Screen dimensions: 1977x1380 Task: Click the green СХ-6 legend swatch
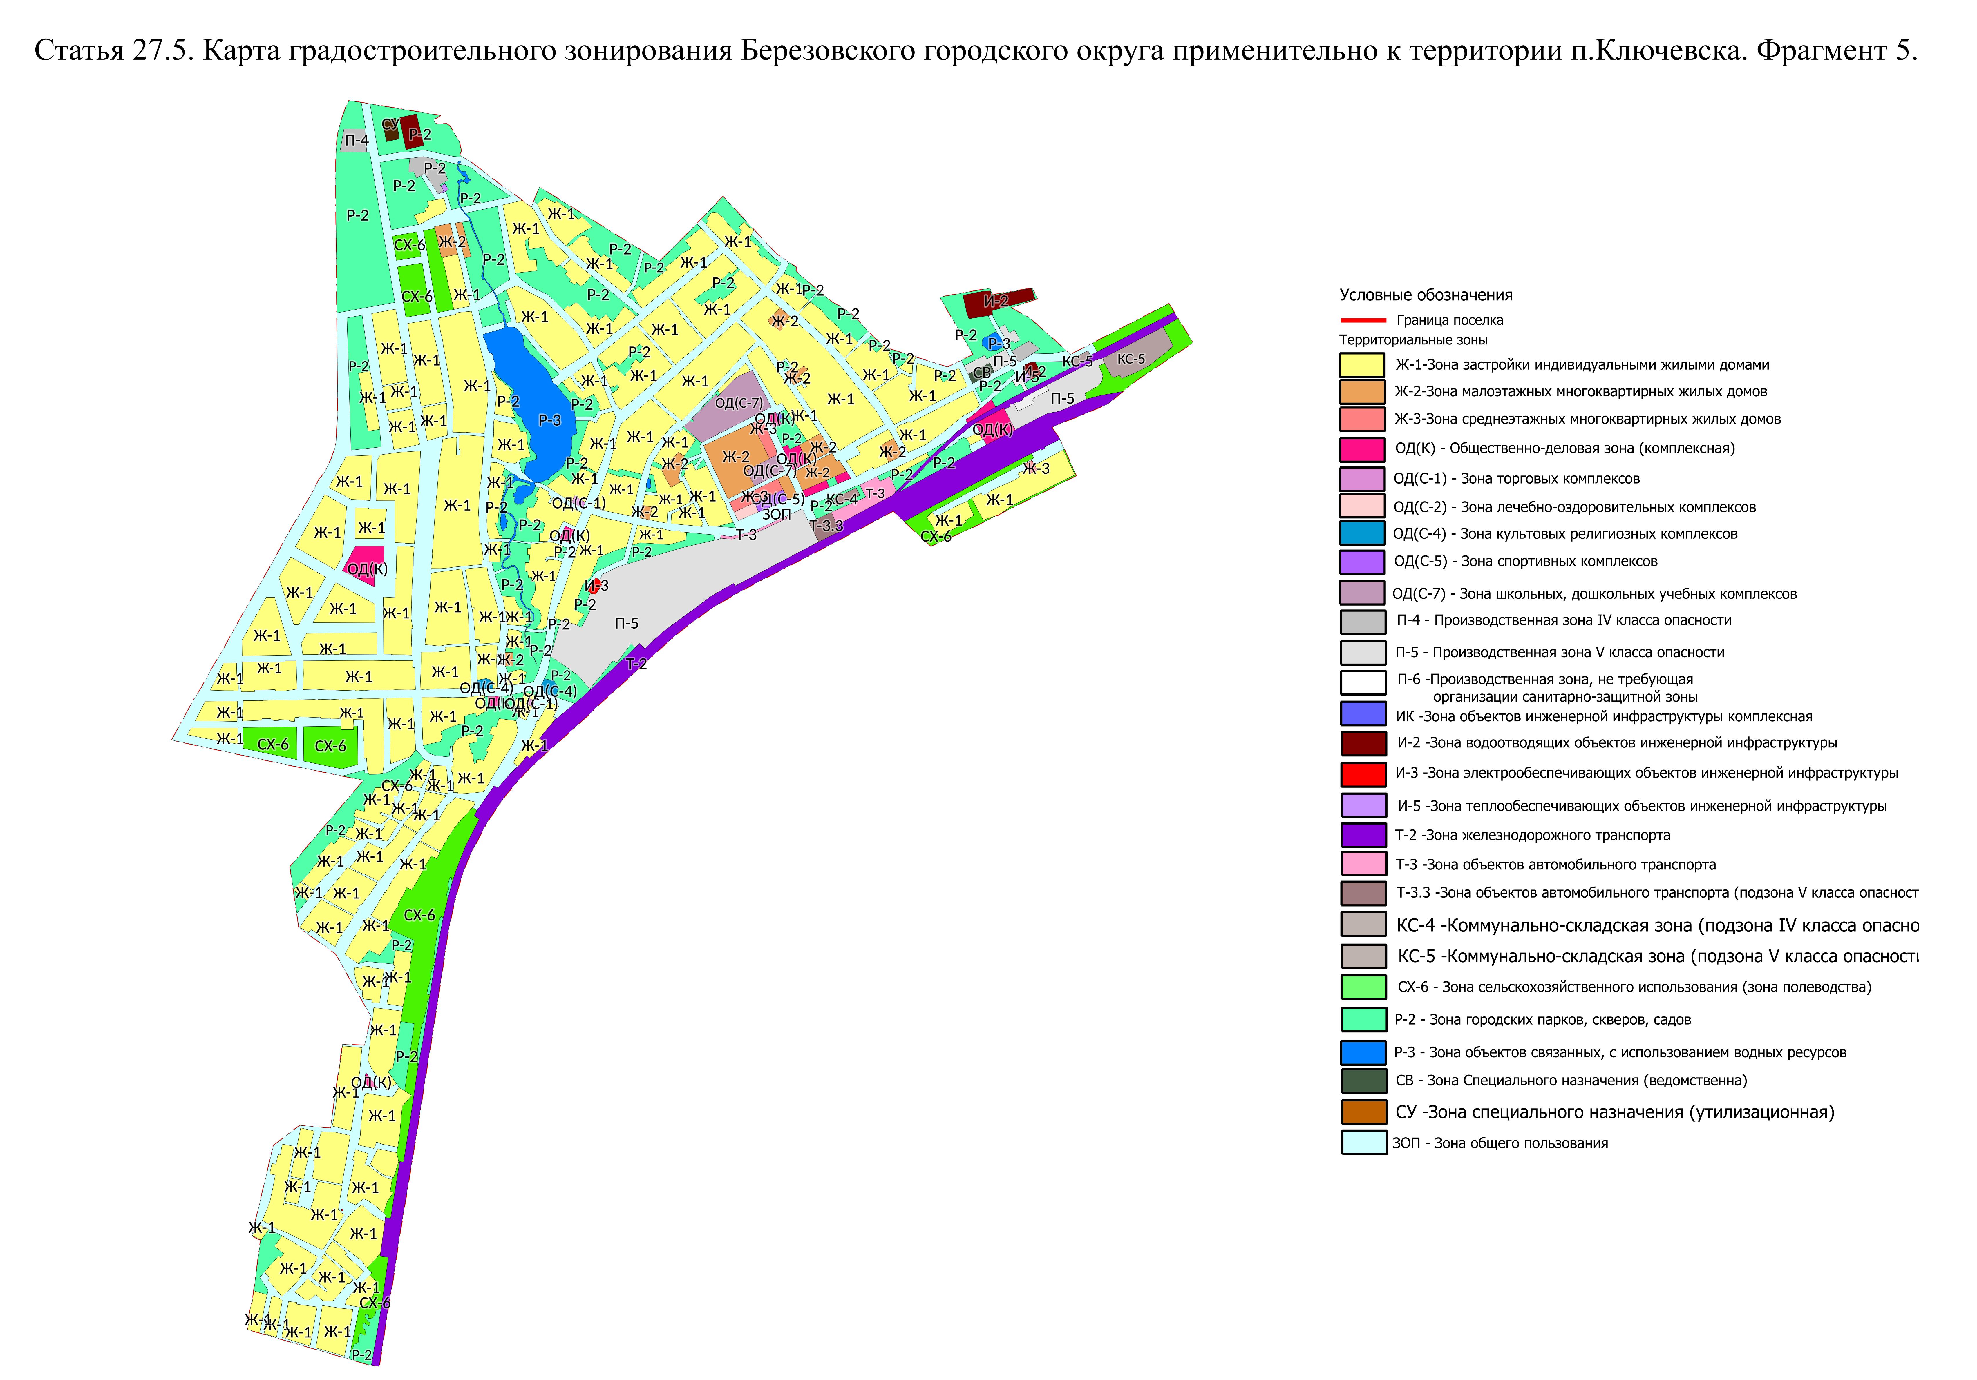coord(1364,987)
